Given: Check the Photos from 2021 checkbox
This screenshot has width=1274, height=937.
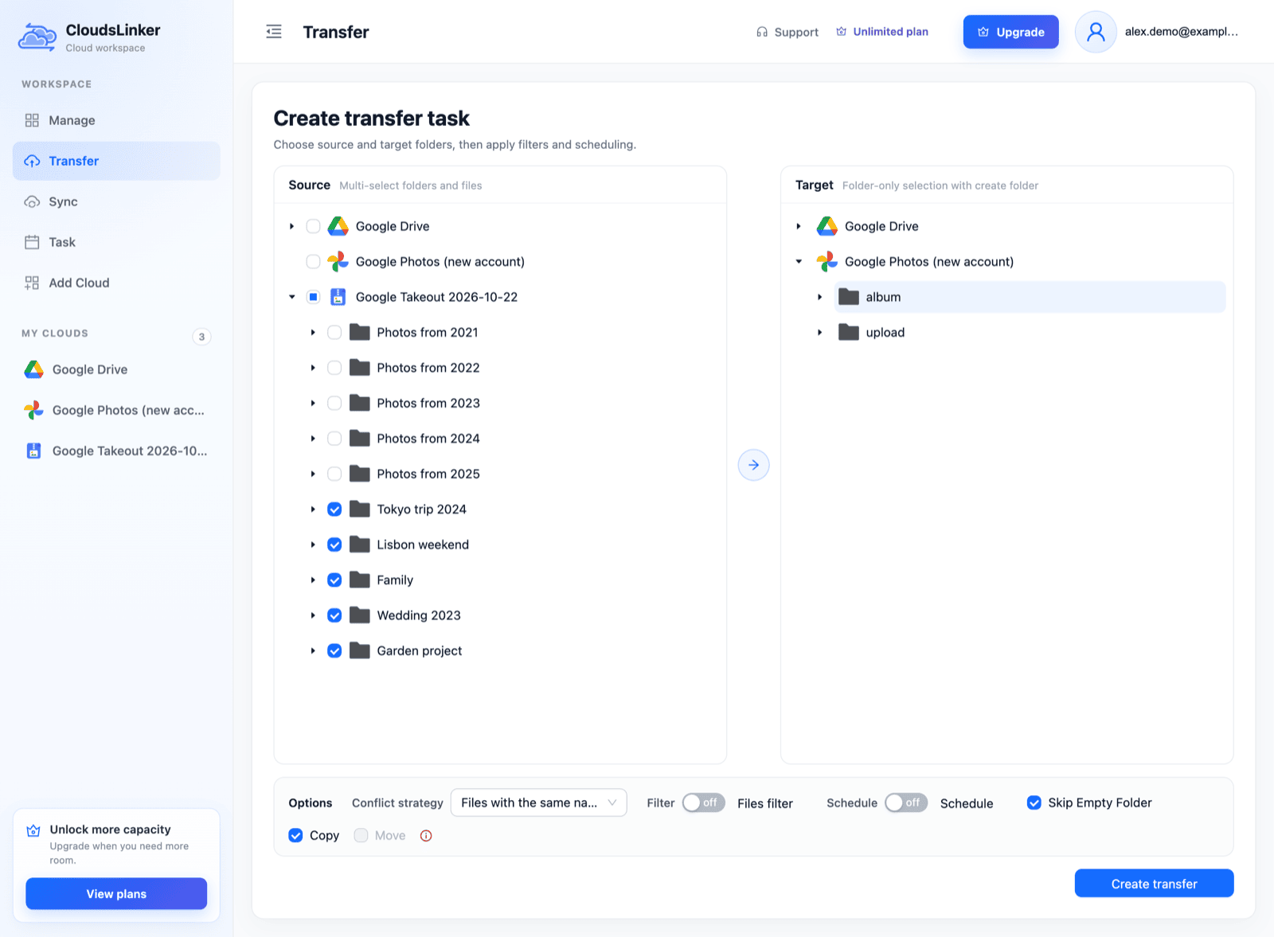Looking at the screenshot, I should (334, 332).
